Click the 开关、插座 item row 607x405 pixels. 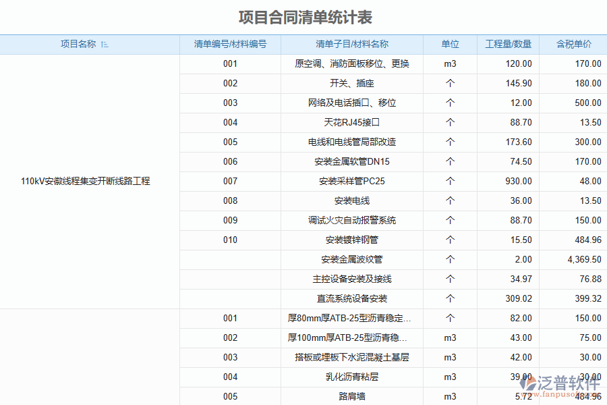[351, 84]
